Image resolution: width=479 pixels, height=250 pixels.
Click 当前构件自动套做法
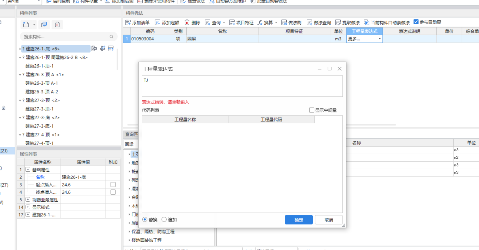coord(387,23)
